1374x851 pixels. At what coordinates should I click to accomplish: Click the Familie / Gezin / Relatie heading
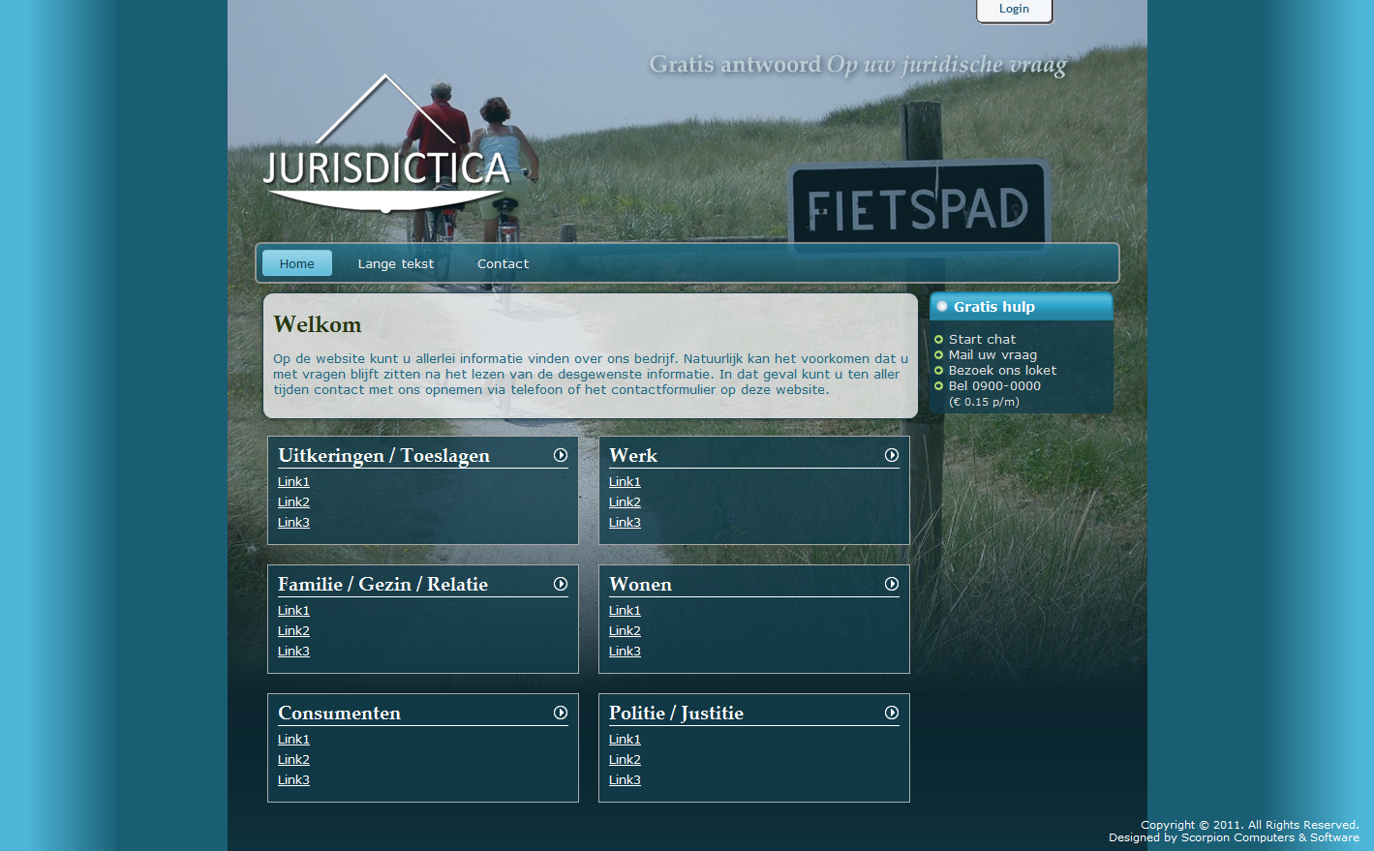coord(382,585)
